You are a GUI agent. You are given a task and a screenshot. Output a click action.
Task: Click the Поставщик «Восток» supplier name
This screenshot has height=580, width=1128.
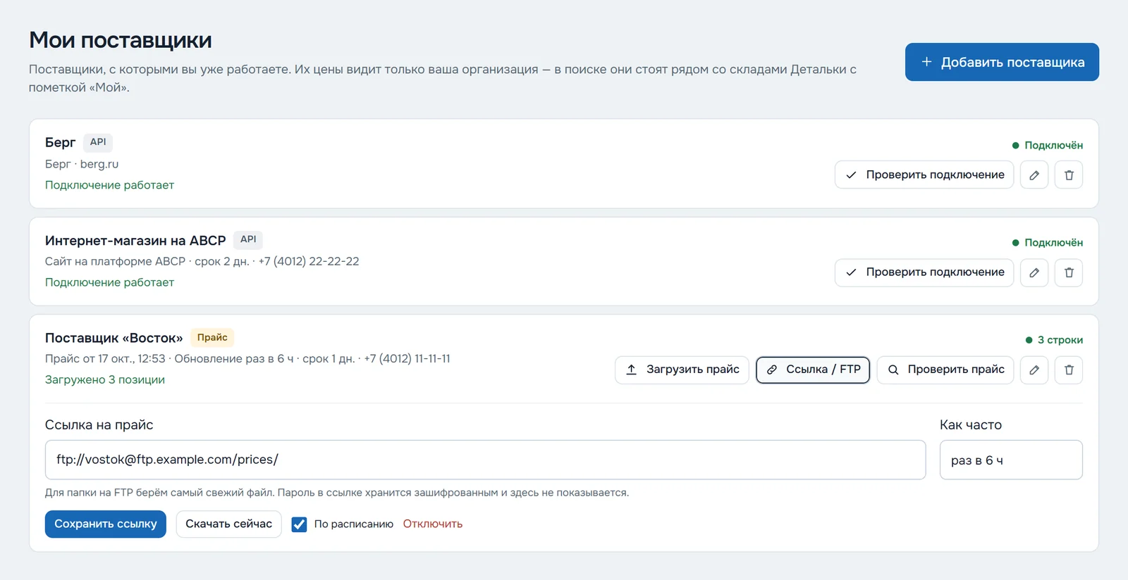click(114, 338)
